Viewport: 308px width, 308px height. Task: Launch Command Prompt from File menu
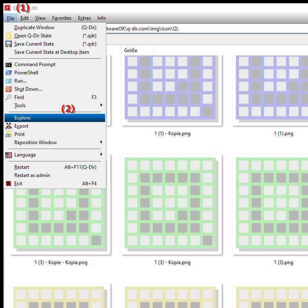(55, 64)
